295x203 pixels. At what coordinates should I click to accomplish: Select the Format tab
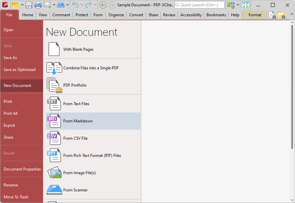[255, 15]
